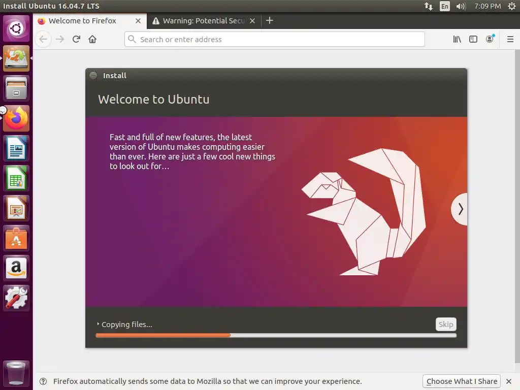This screenshot has height=390, width=520.
Task: Open the Firefox account menu
Action: click(490, 39)
